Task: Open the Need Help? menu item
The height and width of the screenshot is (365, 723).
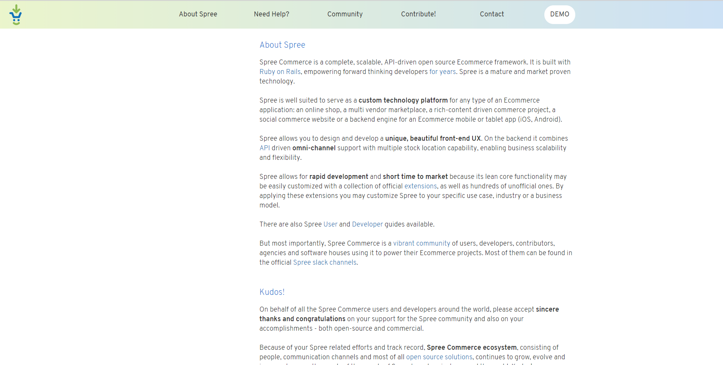Action: 271,14
